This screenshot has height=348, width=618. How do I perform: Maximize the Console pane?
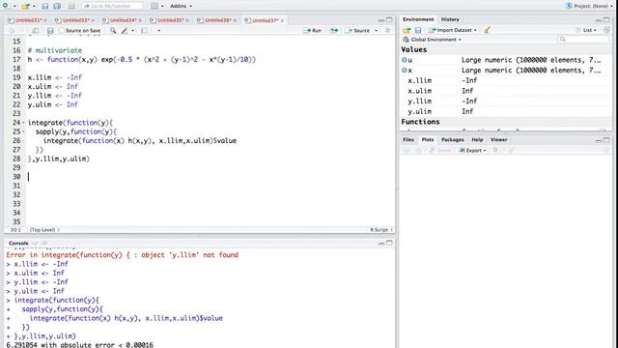coord(389,243)
